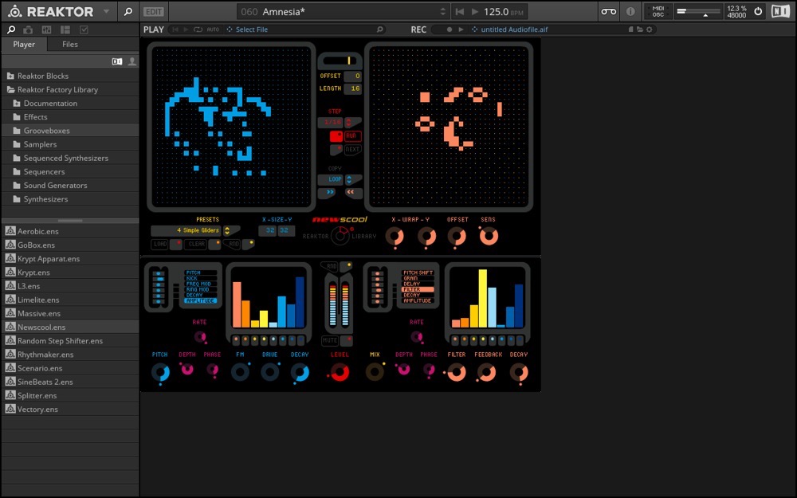Start recording with the REC record dot
797x498 pixels.
click(x=450, y=29)
